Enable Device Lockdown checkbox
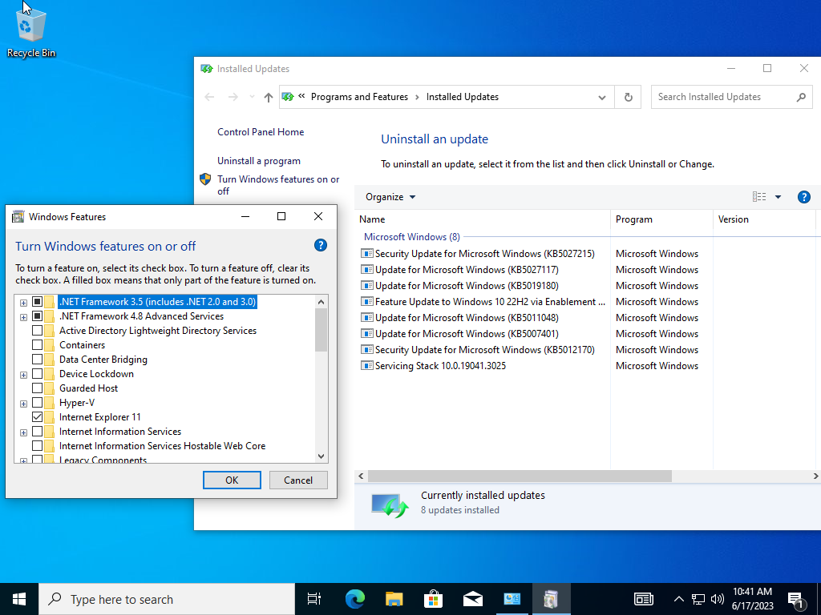Viewport: 821px width, 615px height. 37,374
